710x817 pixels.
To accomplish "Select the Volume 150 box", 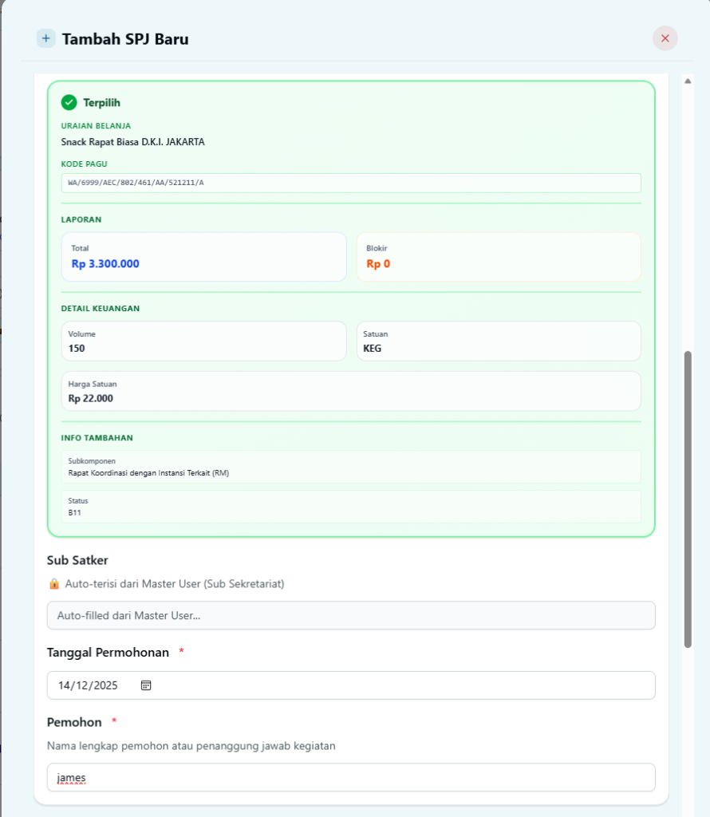I will pyautogui.click(x=203, y=341).
